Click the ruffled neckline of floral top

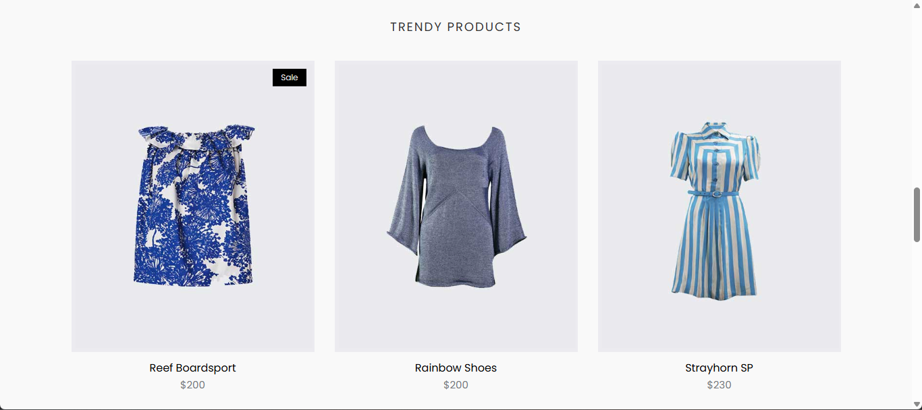196,137
